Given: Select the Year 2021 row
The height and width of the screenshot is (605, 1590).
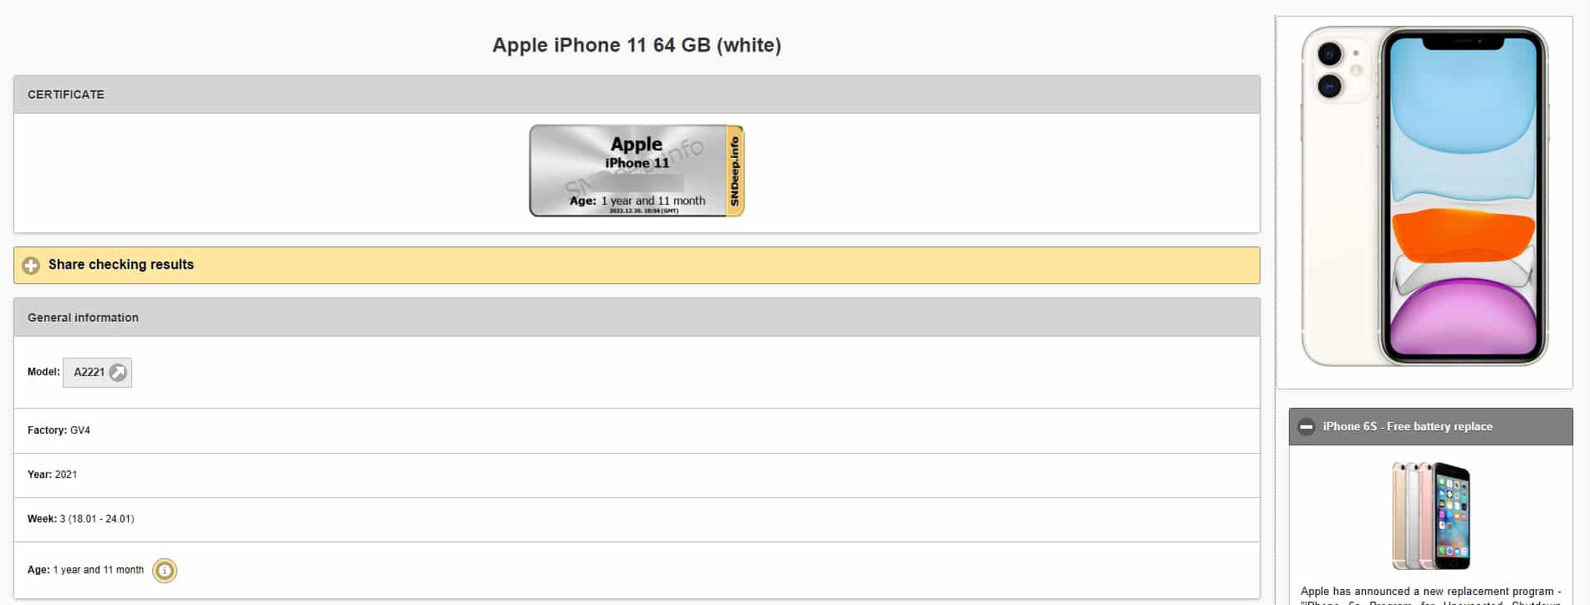Looking at the screenshot, I should click(x=637, y=475).
